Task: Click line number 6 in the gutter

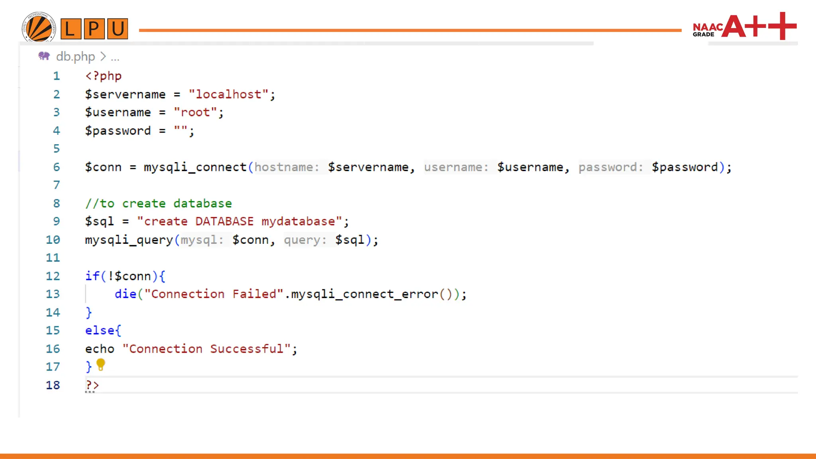Action: tap(57, 167)
